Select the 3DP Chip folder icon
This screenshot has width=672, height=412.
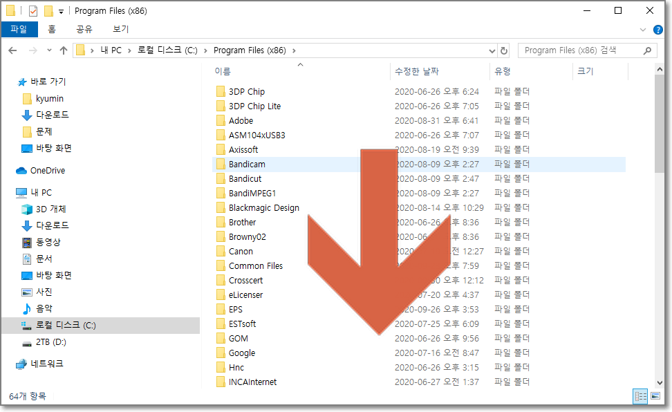221,91
